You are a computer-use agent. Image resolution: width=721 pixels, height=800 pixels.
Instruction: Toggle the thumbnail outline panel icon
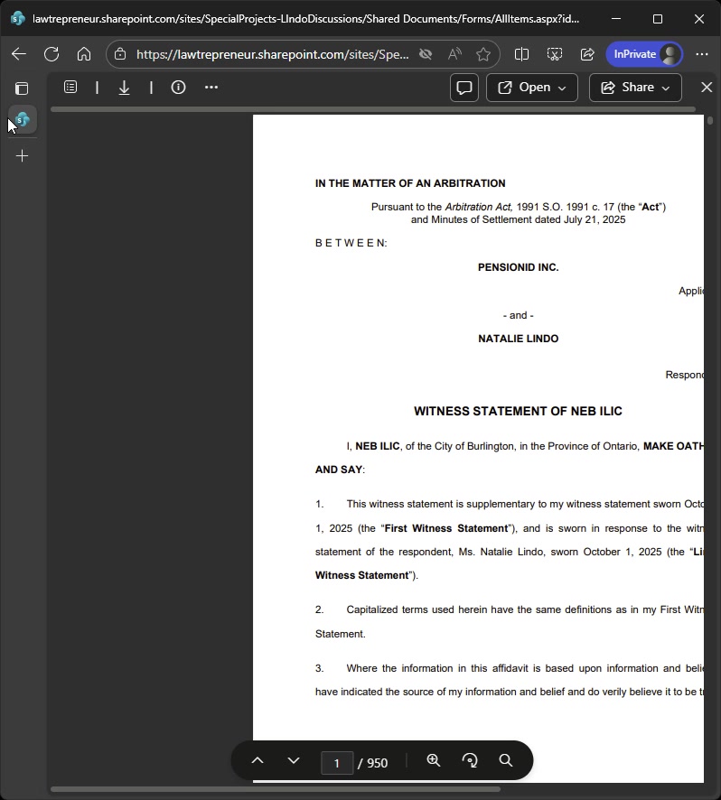[x=70, y=88]
